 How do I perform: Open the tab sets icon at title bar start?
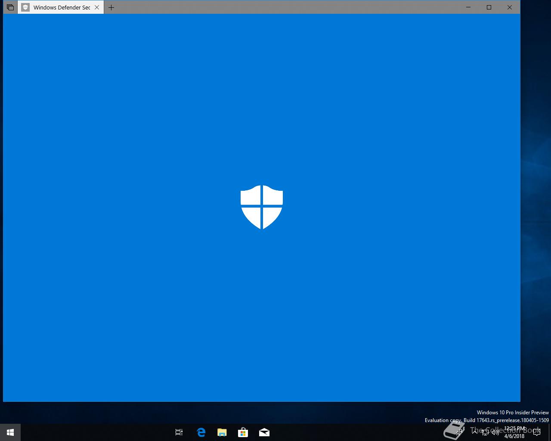click(10, 7)
